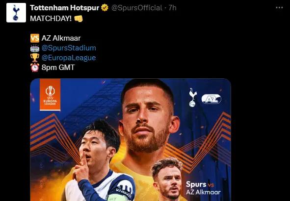
Task: Open the @SpursStadium mention
Action: [69, 48]
